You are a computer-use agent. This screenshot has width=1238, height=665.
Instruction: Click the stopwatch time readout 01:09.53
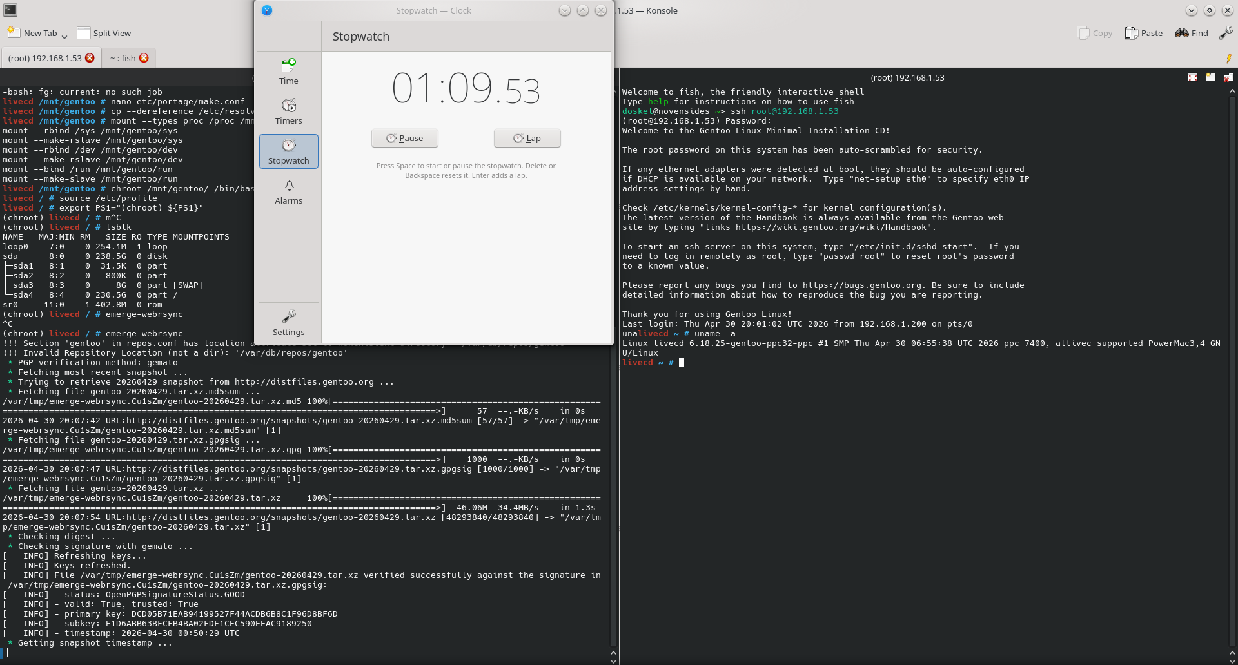pos(466,89)
